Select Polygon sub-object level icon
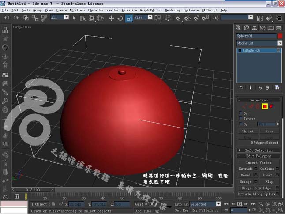Screen dimensions: 285x214 coord(265,106)
